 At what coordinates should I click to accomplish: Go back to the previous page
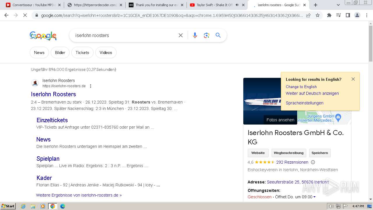coord(6,15)
